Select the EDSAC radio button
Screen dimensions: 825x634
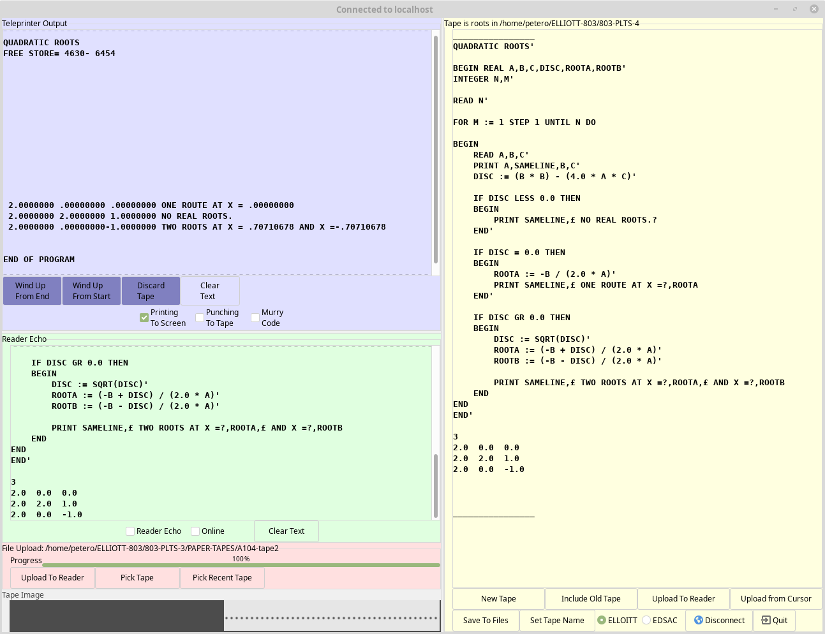click(x=646, y=620)
